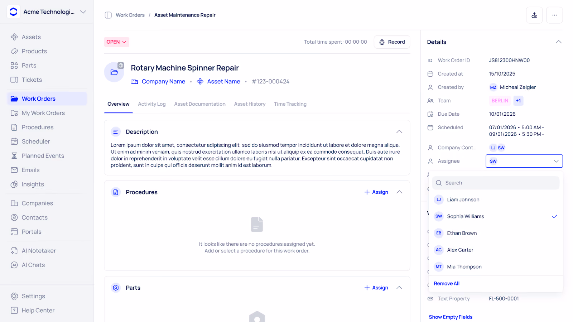Viewport: 573px width, 322px height.
Task: Click the Acme Technologies logo
Action: coord(13,12)
